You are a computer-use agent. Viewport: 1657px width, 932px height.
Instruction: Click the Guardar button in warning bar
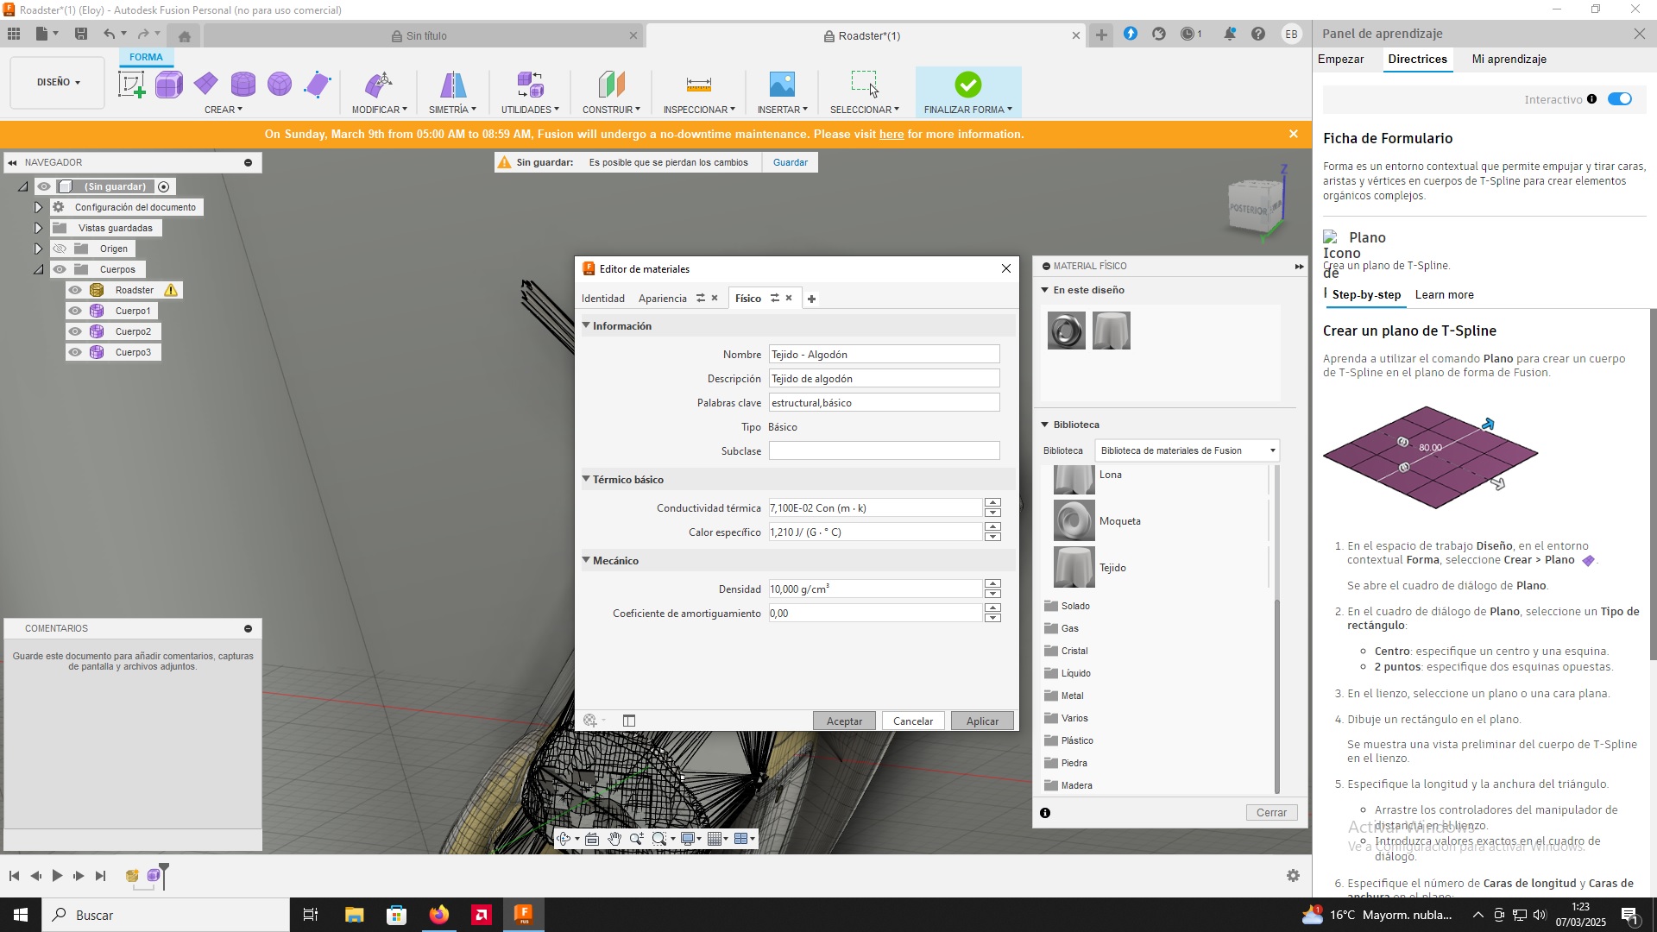click(790, 162)
